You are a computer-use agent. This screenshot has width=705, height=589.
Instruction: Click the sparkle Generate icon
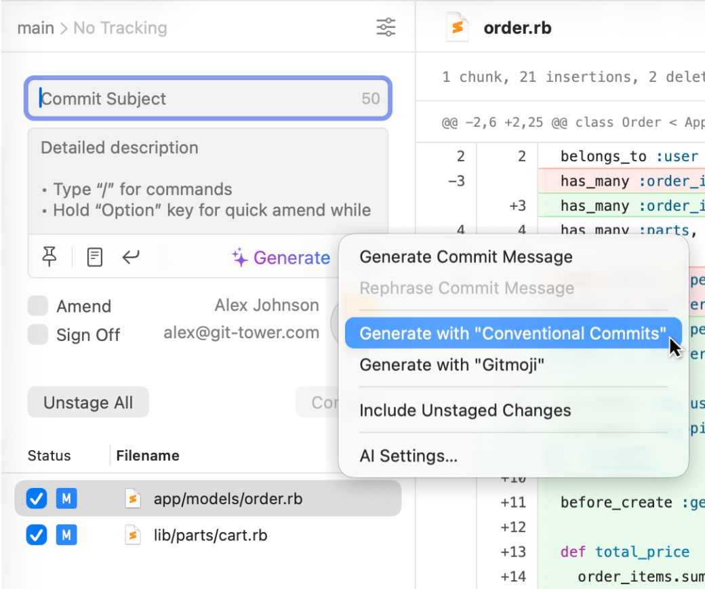pos(239,258)
